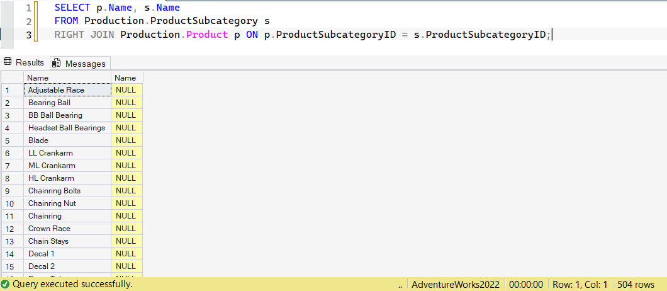The width and height of the screenshot is (667, 291).
Task: Select the Chainring cell in row 11
Action: [x=67, y=216]
